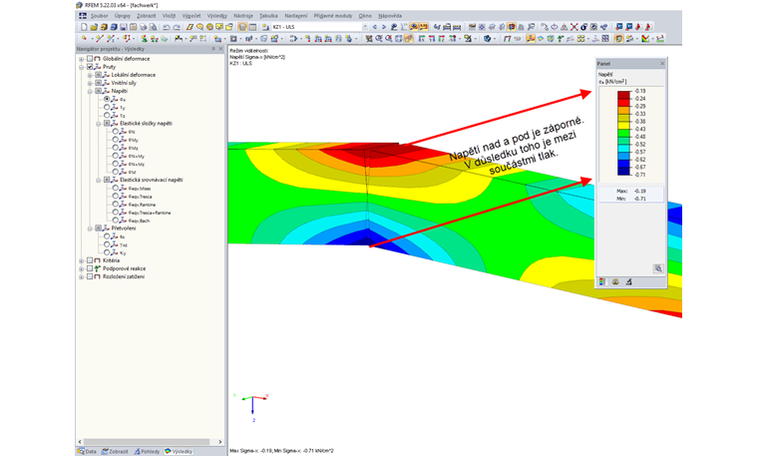Image resolution: width=758 pixels, height=456 pixels.
Task: Click the Open file folder icon
Action: point(95,27)
